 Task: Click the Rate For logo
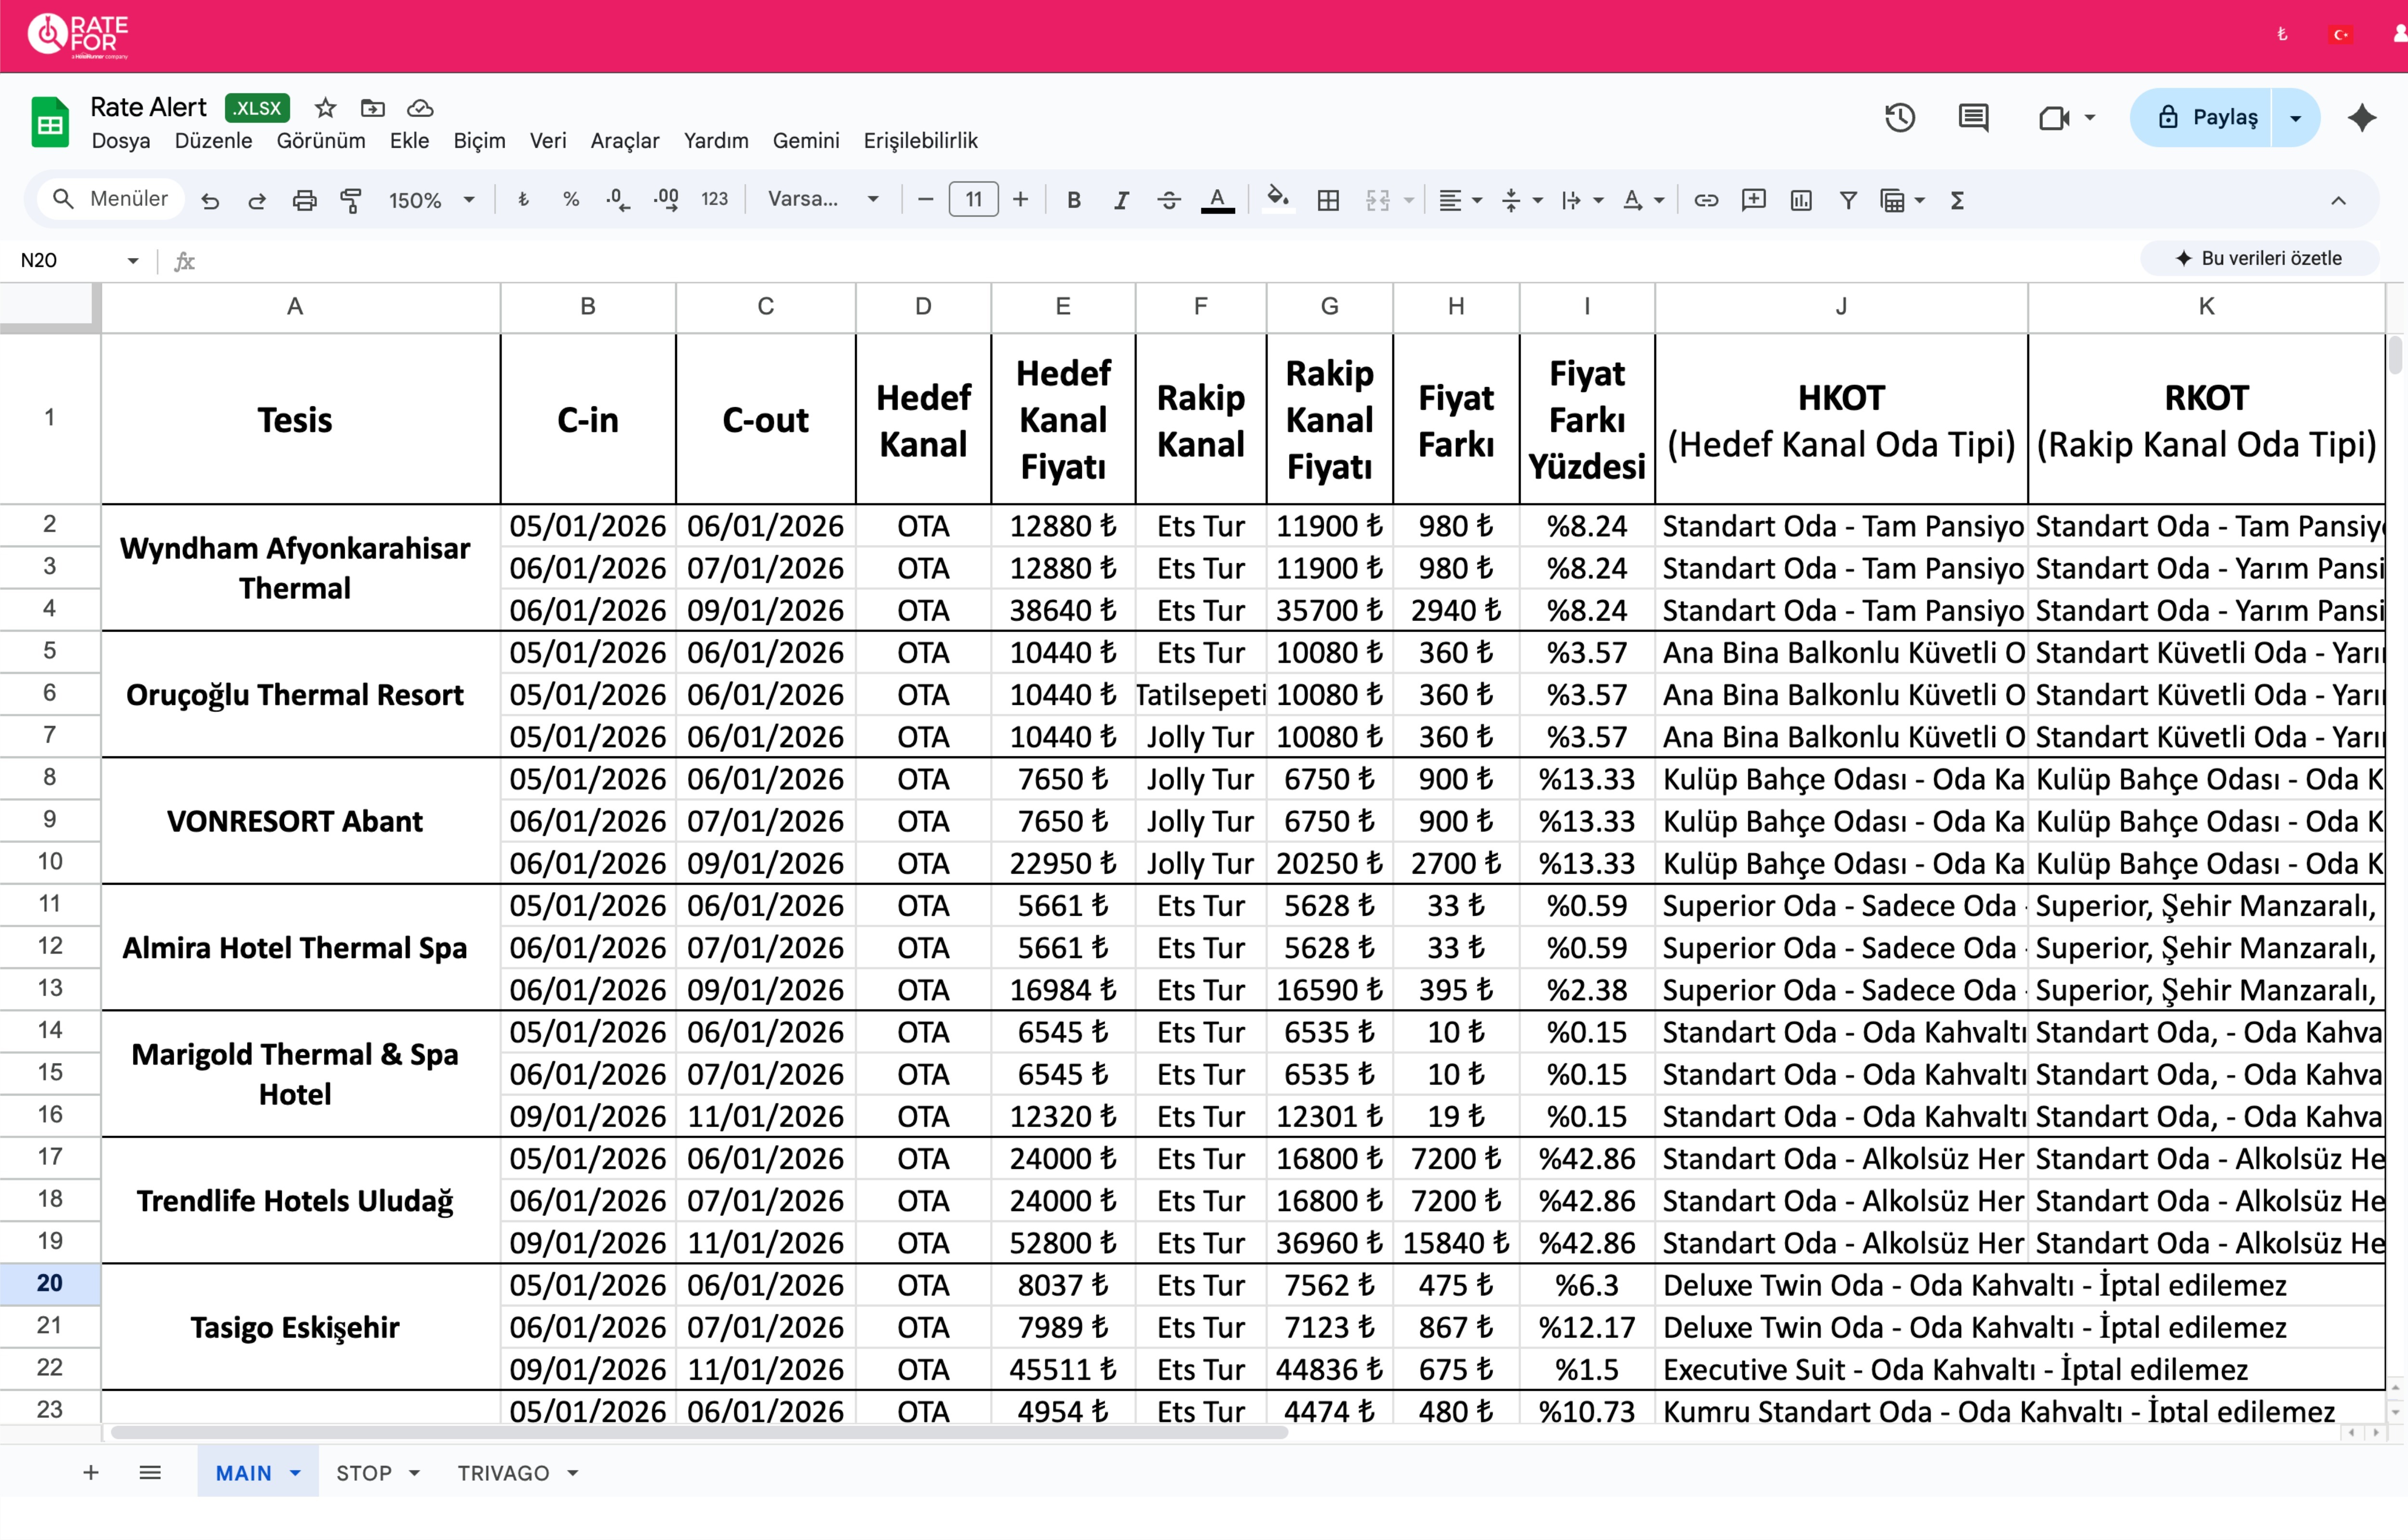[x=78, y=35]
